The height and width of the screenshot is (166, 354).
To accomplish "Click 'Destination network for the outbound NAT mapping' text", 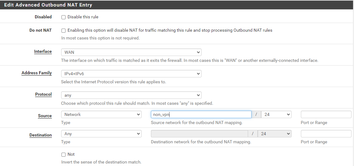I will [x=201, y=142].
